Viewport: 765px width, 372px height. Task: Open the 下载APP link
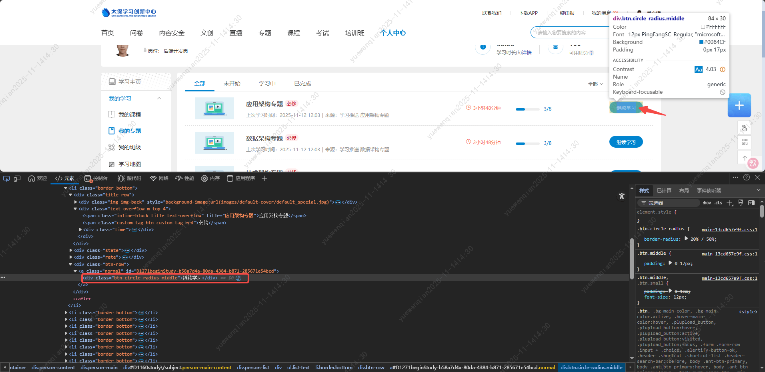tap(528, 13)
